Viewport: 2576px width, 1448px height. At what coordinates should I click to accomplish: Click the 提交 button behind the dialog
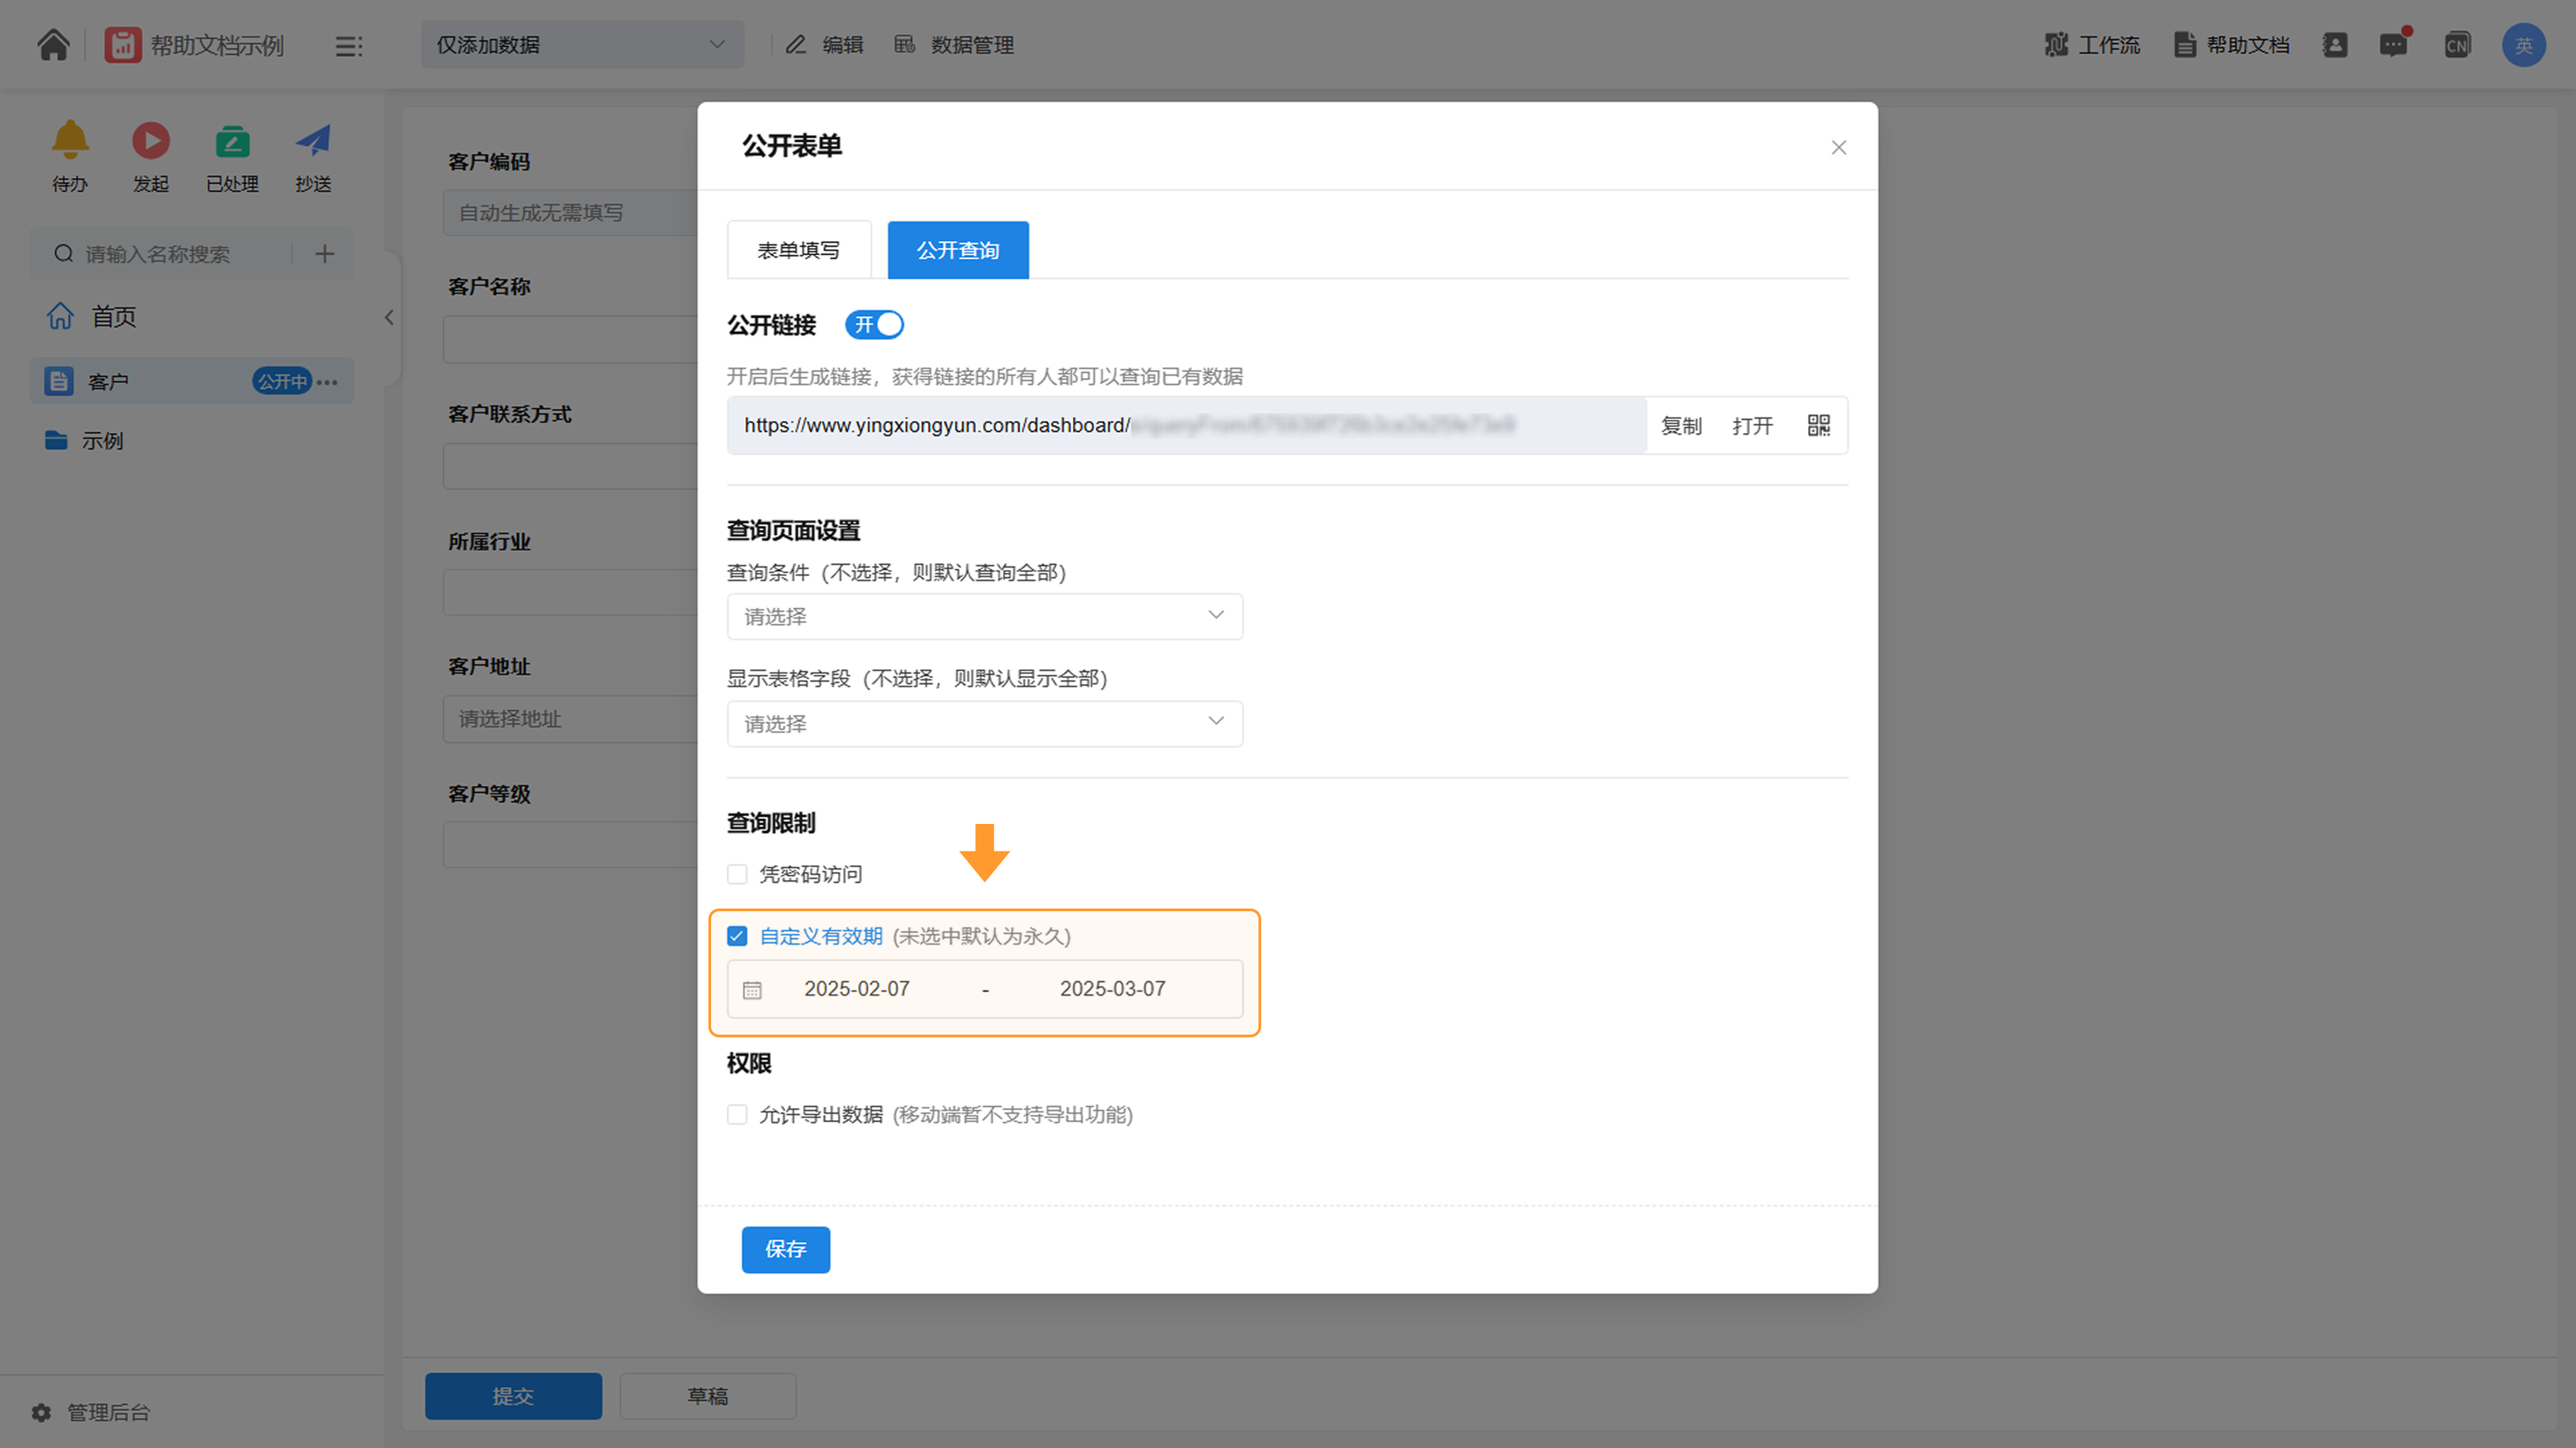coord(513,1397)
